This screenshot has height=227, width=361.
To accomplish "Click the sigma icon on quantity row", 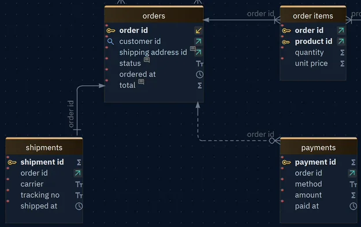I will (x=343, y=53).
